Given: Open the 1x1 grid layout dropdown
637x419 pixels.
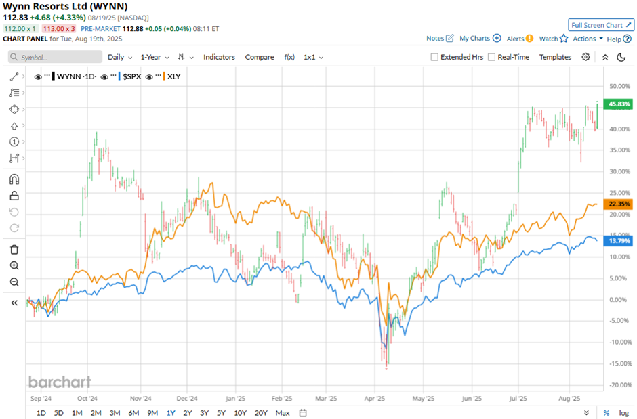Looking at the screenshot, I should coord(313,57).
